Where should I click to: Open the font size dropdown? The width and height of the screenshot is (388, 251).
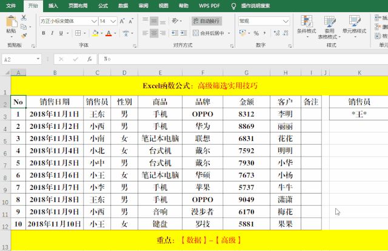click(114, 21)
